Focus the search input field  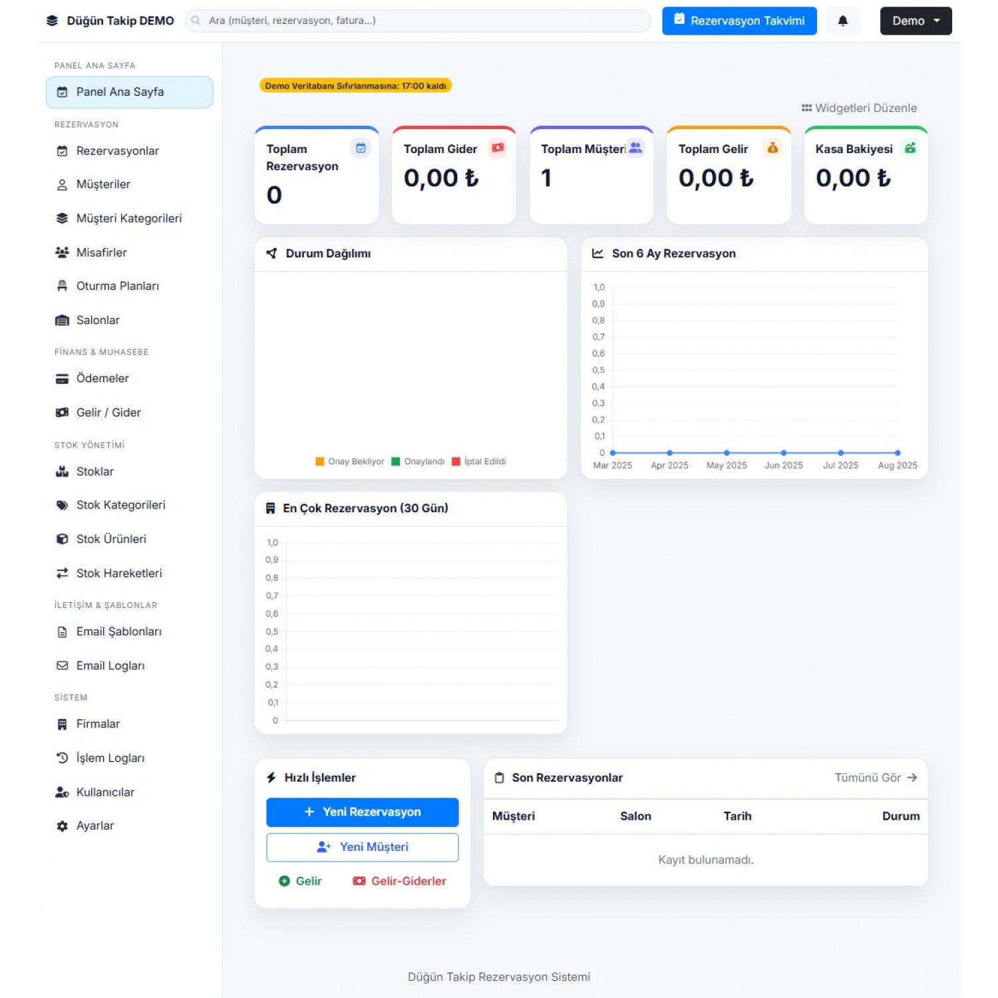pyautogui.click(x=419, y=21)
